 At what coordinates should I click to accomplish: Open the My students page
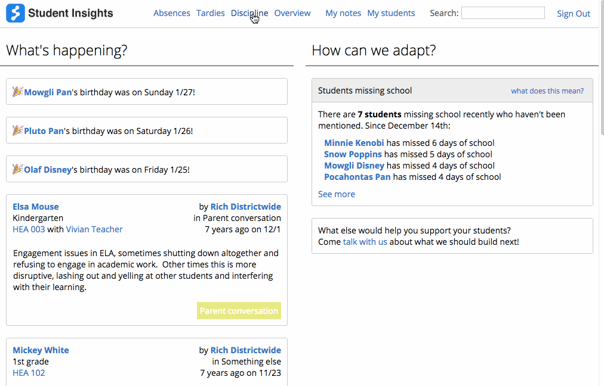tap(391, 13)
